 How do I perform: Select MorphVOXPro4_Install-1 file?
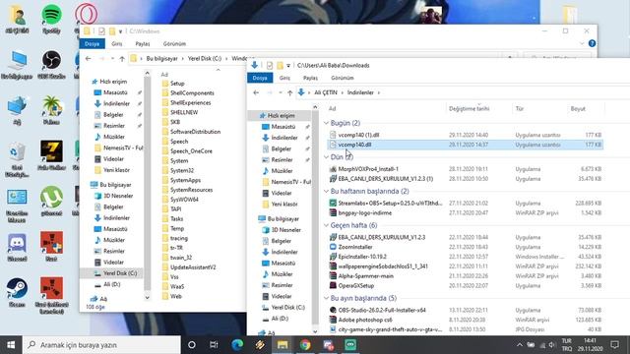tap(368, 169)
